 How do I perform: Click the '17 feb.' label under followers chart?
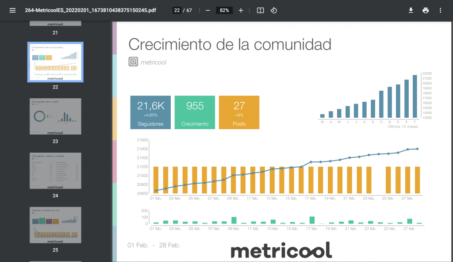311,198
